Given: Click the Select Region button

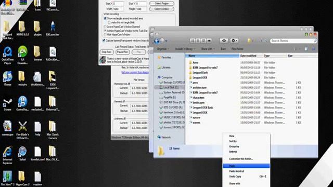Looking at the screenshot, I should click(162, 4).
